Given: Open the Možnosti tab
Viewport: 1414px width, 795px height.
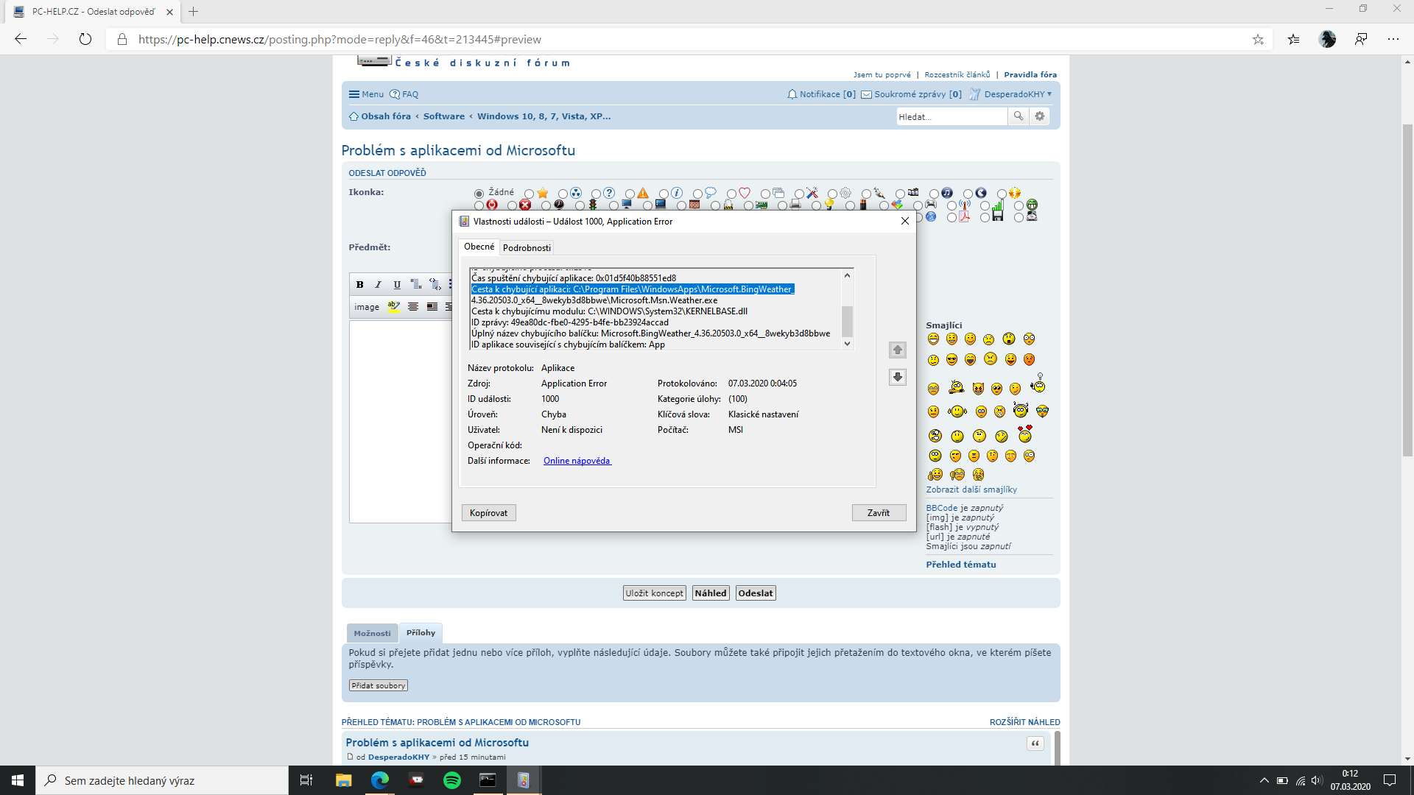Looking at the screenshot, I should pos(372,633).
